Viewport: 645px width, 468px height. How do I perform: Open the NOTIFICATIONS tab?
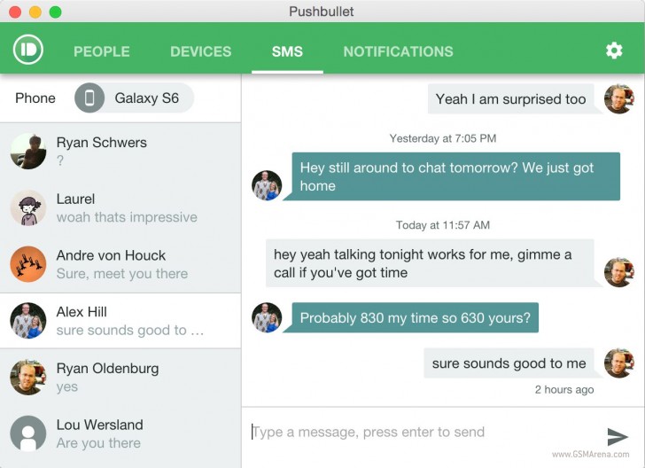398,51
